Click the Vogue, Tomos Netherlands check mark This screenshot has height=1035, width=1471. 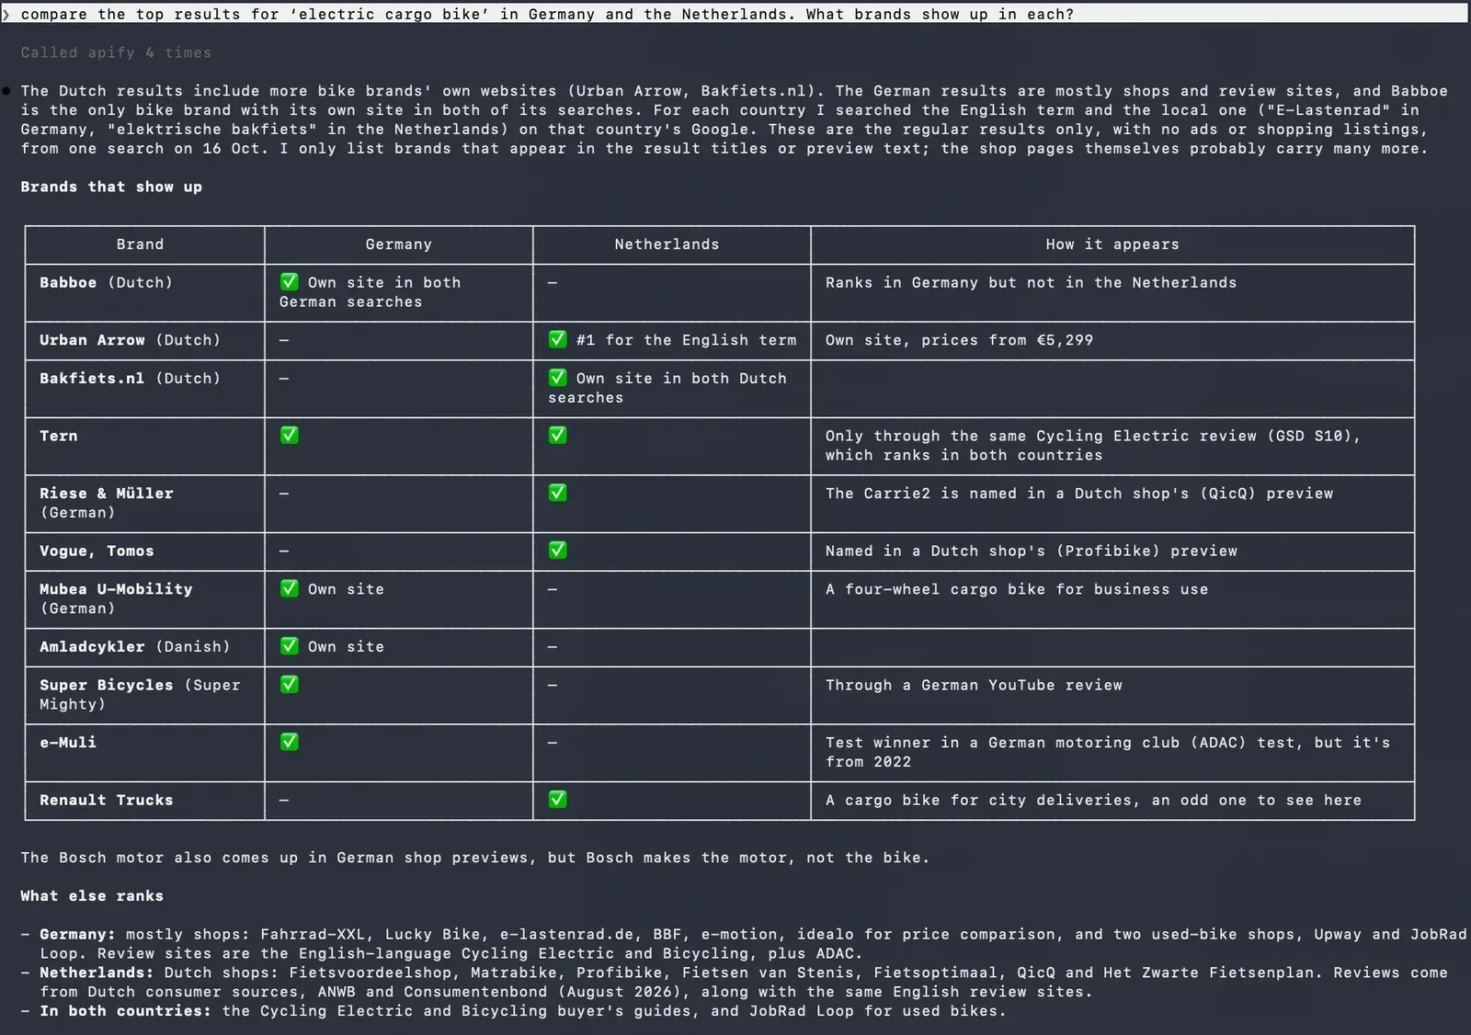pyautogui.click(x=557, y=550)
